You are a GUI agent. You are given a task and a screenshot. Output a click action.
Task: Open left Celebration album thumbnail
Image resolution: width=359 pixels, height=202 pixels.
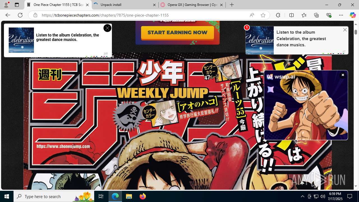click(x=21, y=40)
